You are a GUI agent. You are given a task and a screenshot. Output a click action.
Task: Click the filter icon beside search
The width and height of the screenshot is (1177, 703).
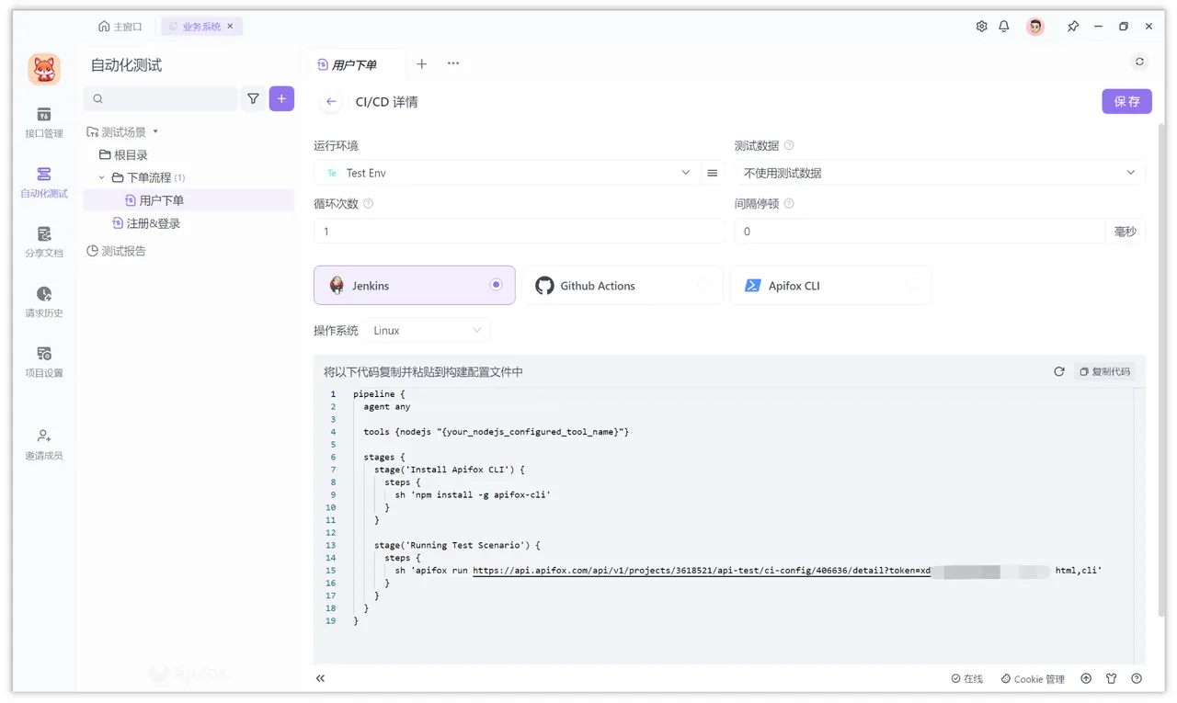click(x=253, y=98)
